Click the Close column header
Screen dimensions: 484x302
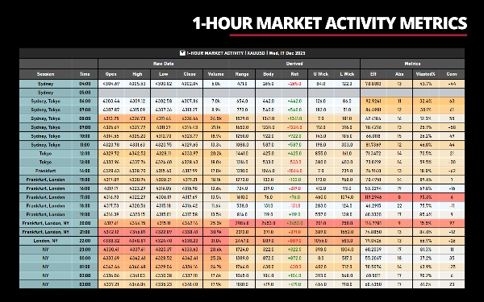(190, 74)
